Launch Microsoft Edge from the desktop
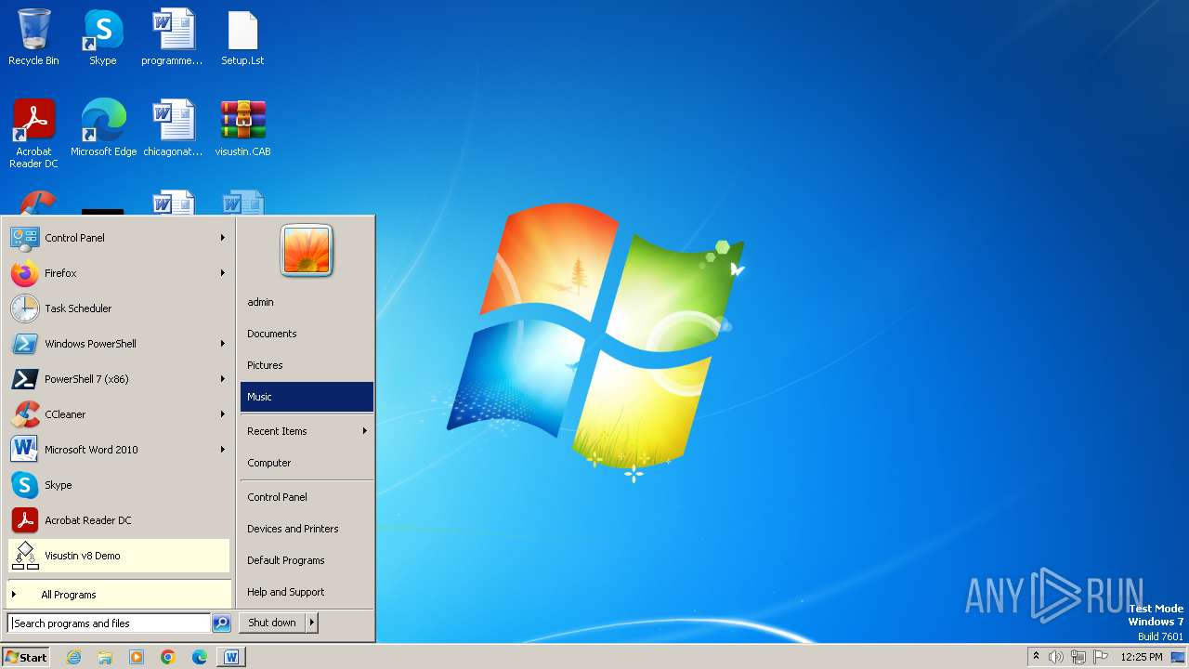Viewport: 1189px width, 669px height. pos(103,128)
